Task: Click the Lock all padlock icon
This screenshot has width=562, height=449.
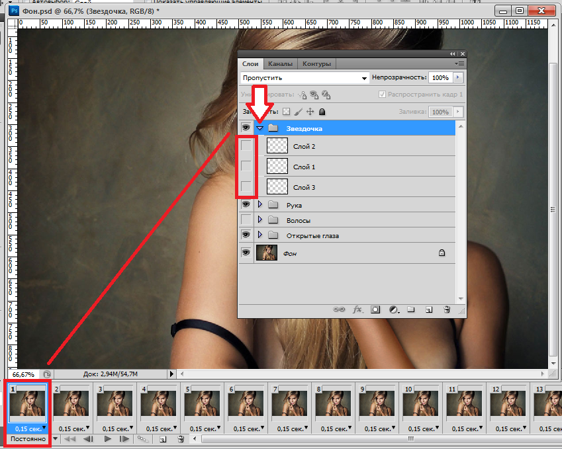Action: click(x=322, y=112)
